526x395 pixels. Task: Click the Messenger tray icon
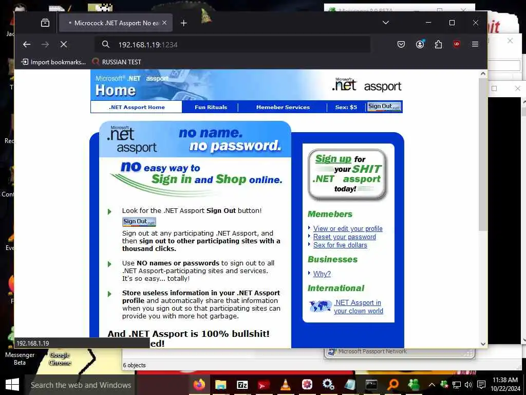(x=444, y=385)
